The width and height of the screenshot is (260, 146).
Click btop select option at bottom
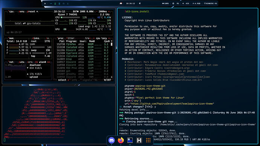tap(62, 80)
